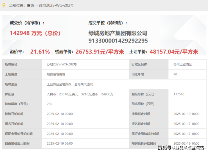Click the 起报总价（万元） label
The image size is (208, 152).
click(143, 94)
